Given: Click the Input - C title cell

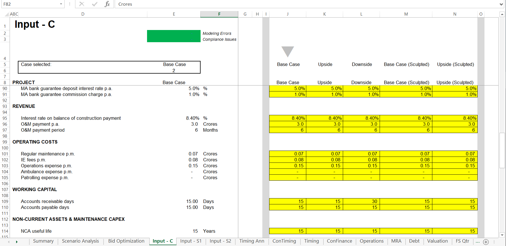Looking at the screenshot, I should coord(35,24).
